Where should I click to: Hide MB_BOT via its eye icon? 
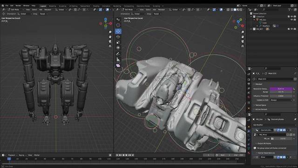(292, 29)
